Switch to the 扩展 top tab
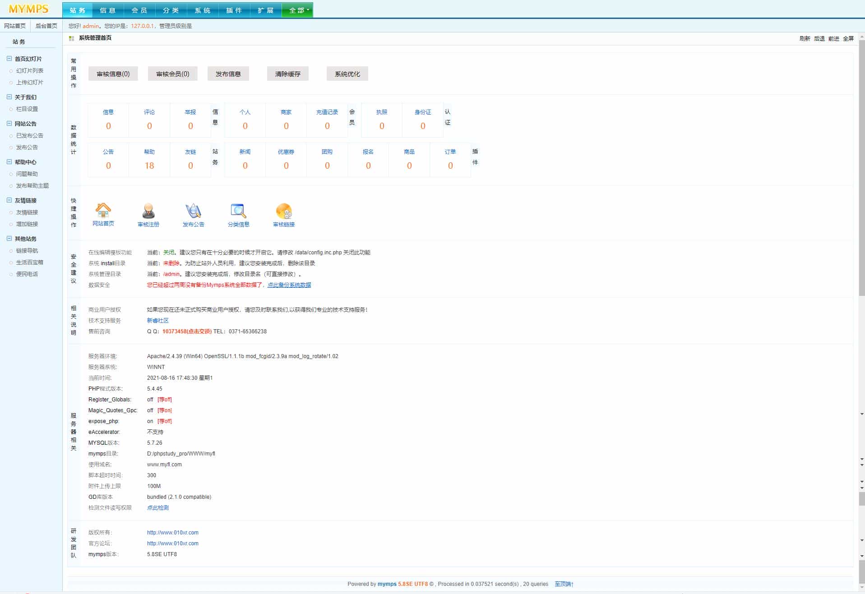865x594 pixels. coord(266,10)
